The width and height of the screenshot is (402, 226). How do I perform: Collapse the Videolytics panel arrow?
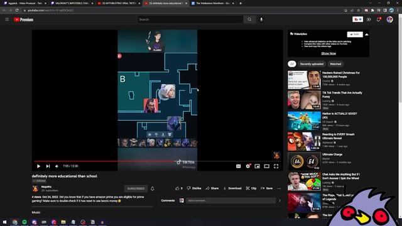point(367,35)
